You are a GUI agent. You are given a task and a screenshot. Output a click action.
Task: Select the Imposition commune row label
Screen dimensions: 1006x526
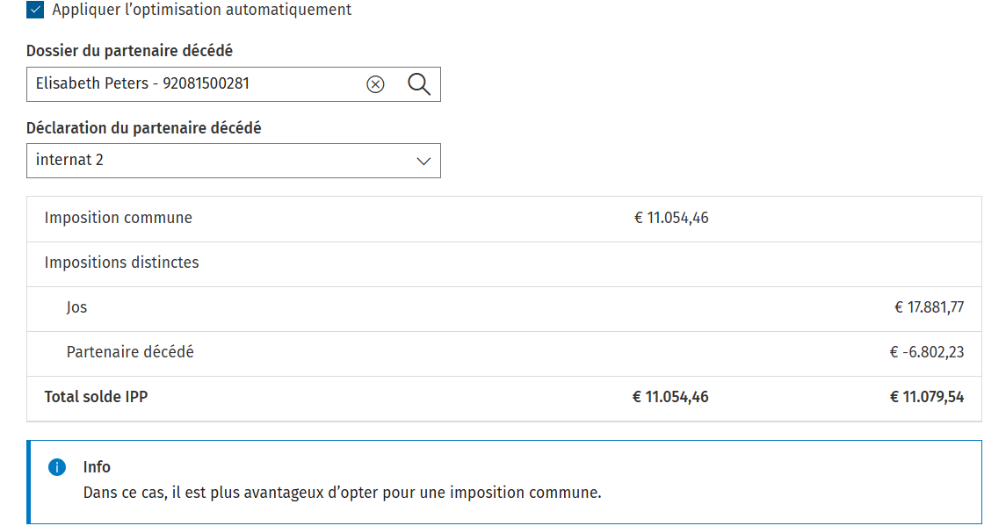118,218
